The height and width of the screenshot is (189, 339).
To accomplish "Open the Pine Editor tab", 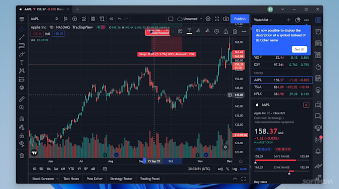I will pos(95,179).
